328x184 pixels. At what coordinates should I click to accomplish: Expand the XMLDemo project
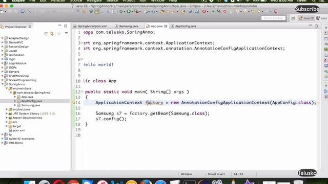click(3, 143)
